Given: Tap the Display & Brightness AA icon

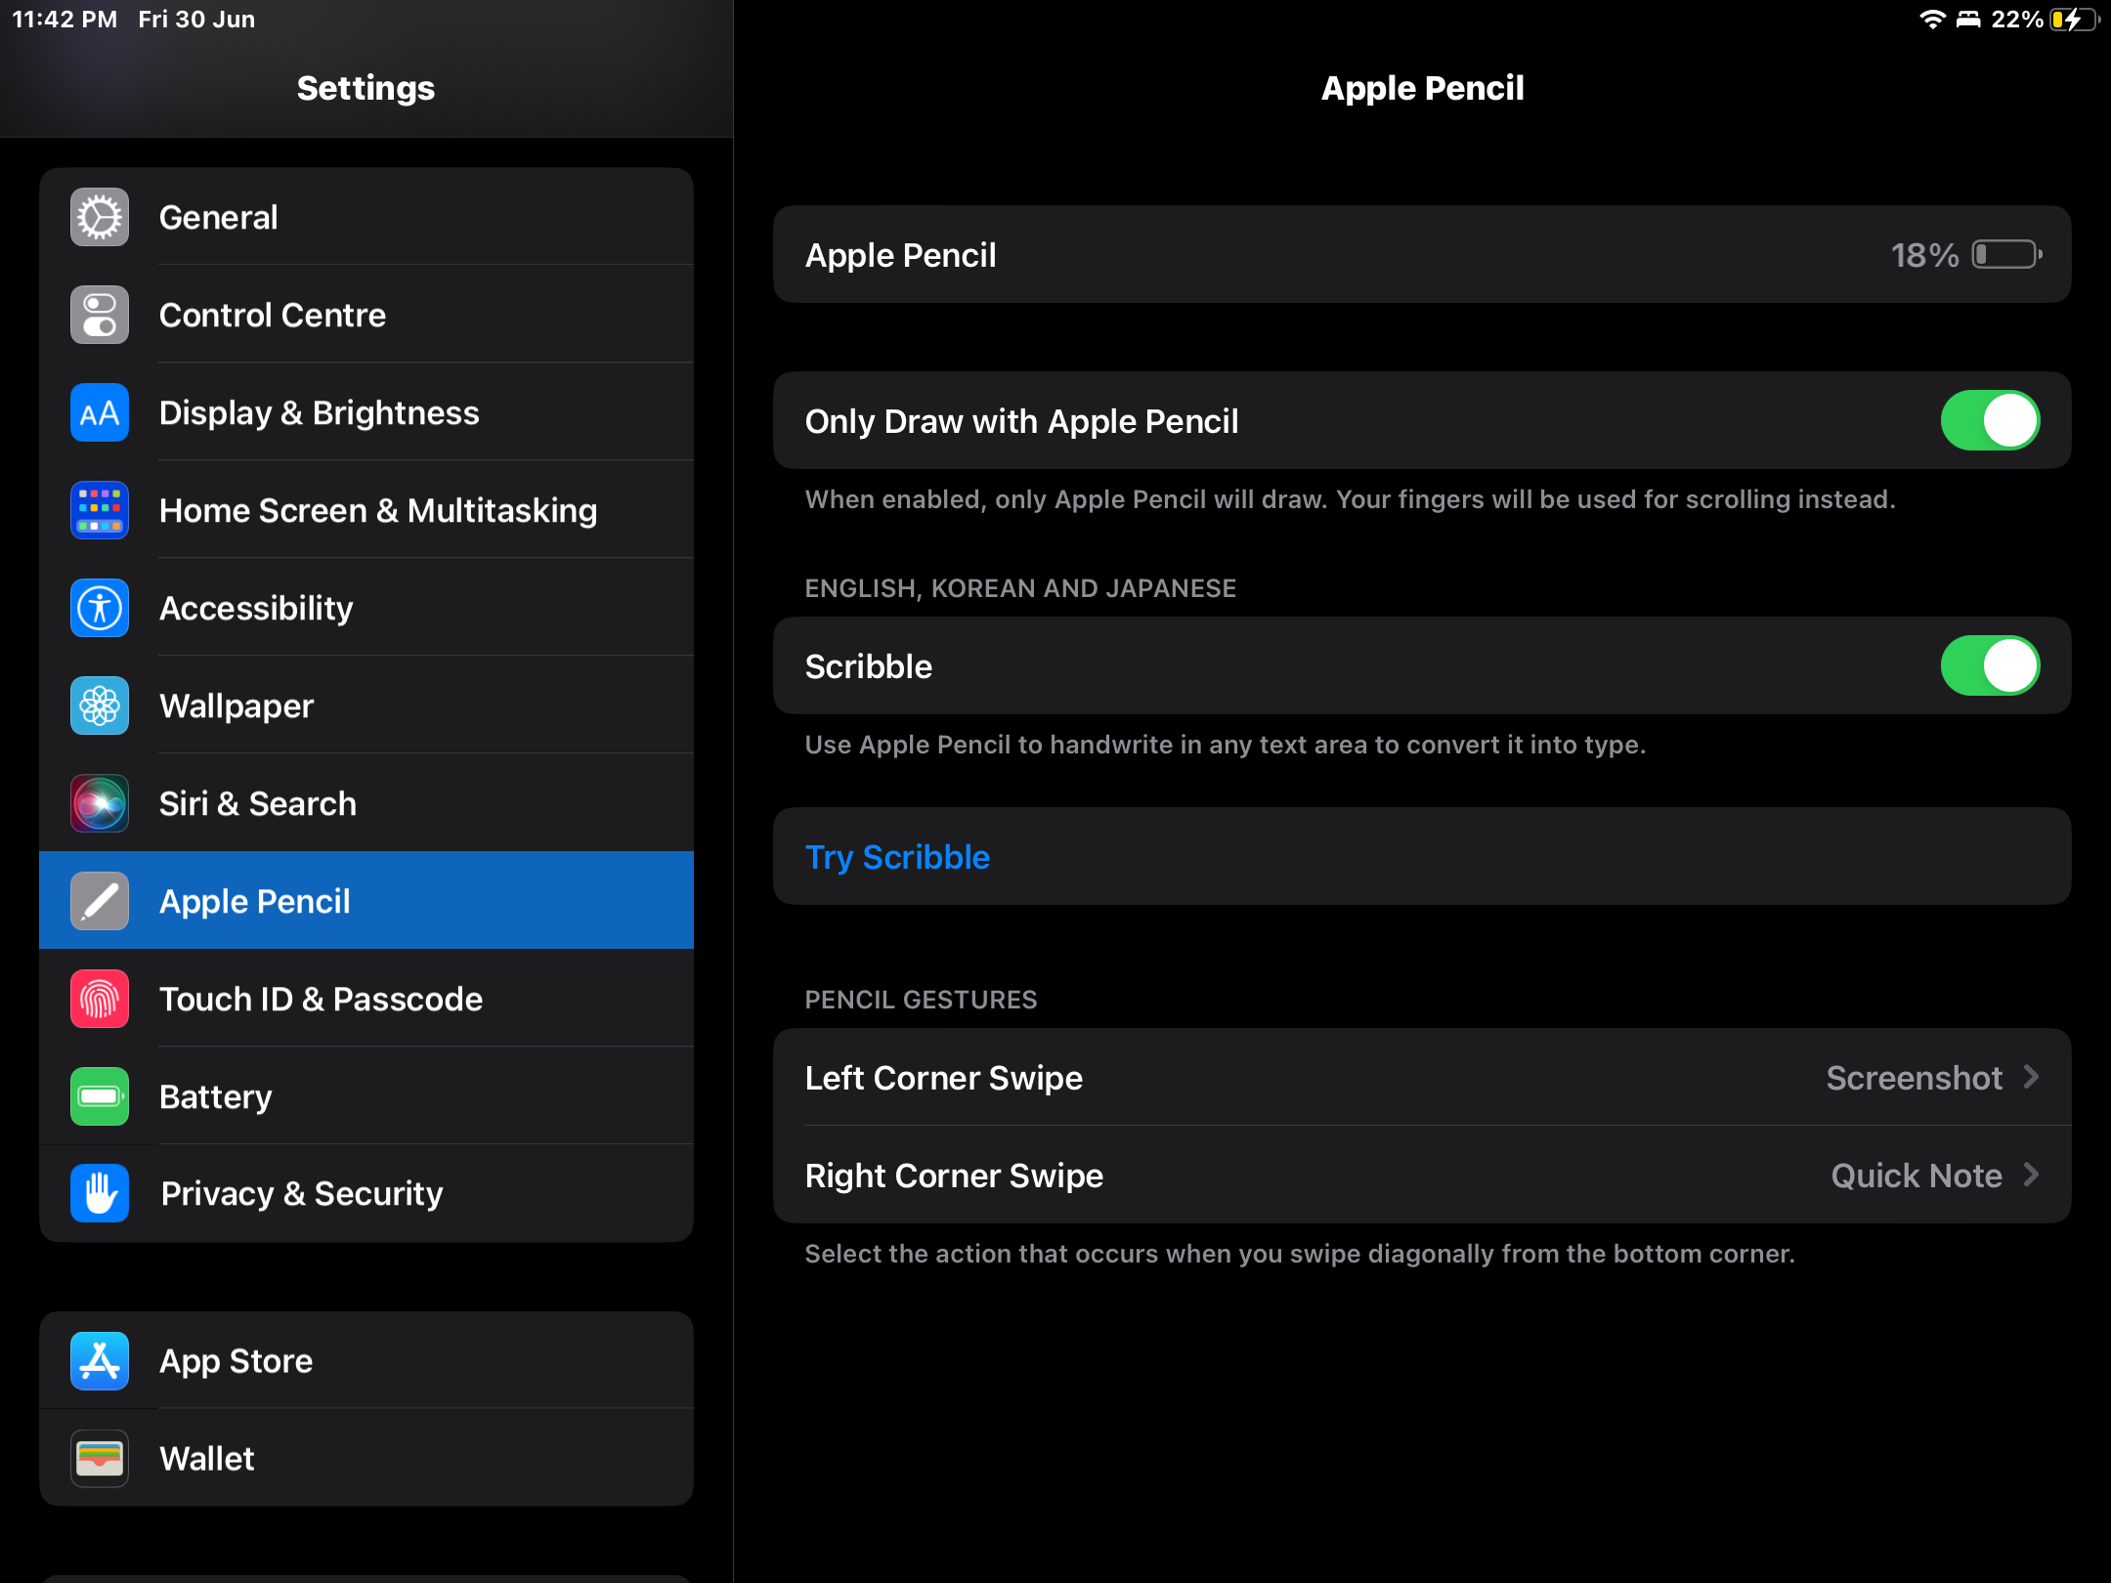Looking at the screenshot, I should (100, 412).
